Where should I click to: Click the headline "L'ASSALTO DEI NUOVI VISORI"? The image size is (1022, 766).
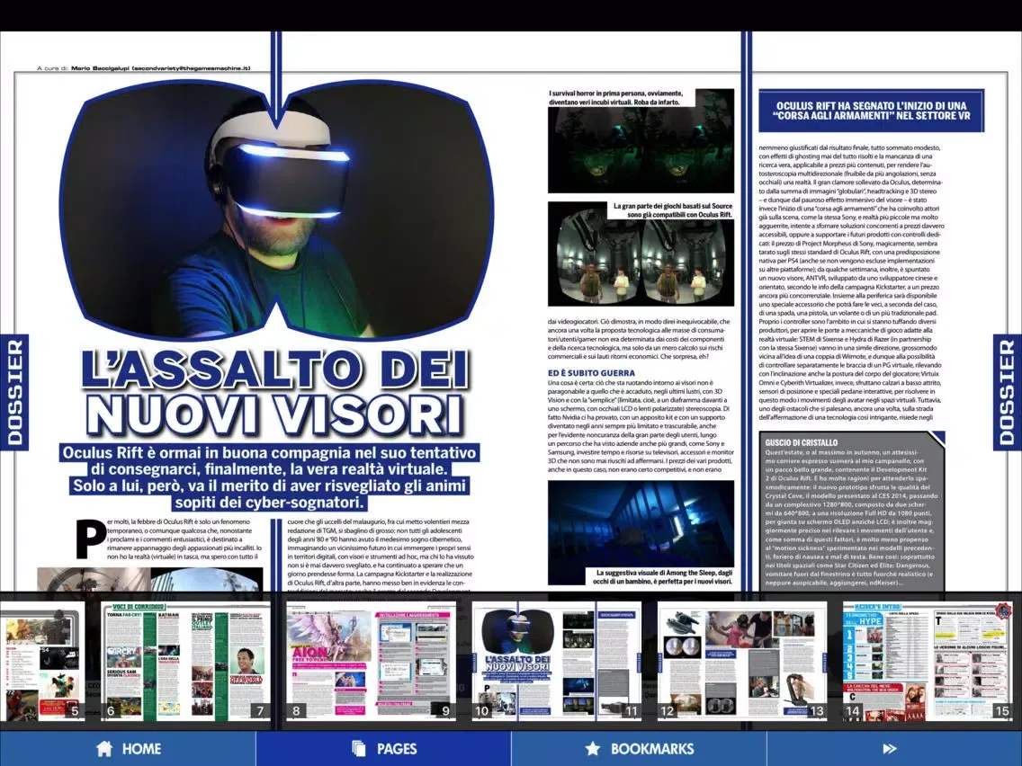coord(275,392)
